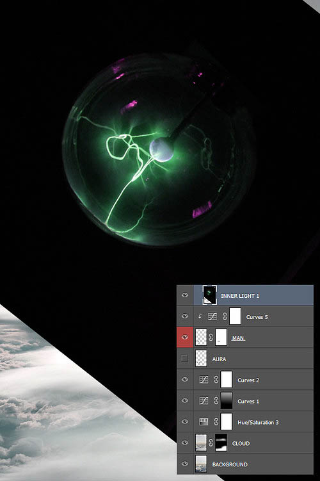Click the clipping arrow icon on Curves 5

pos(200,316)
